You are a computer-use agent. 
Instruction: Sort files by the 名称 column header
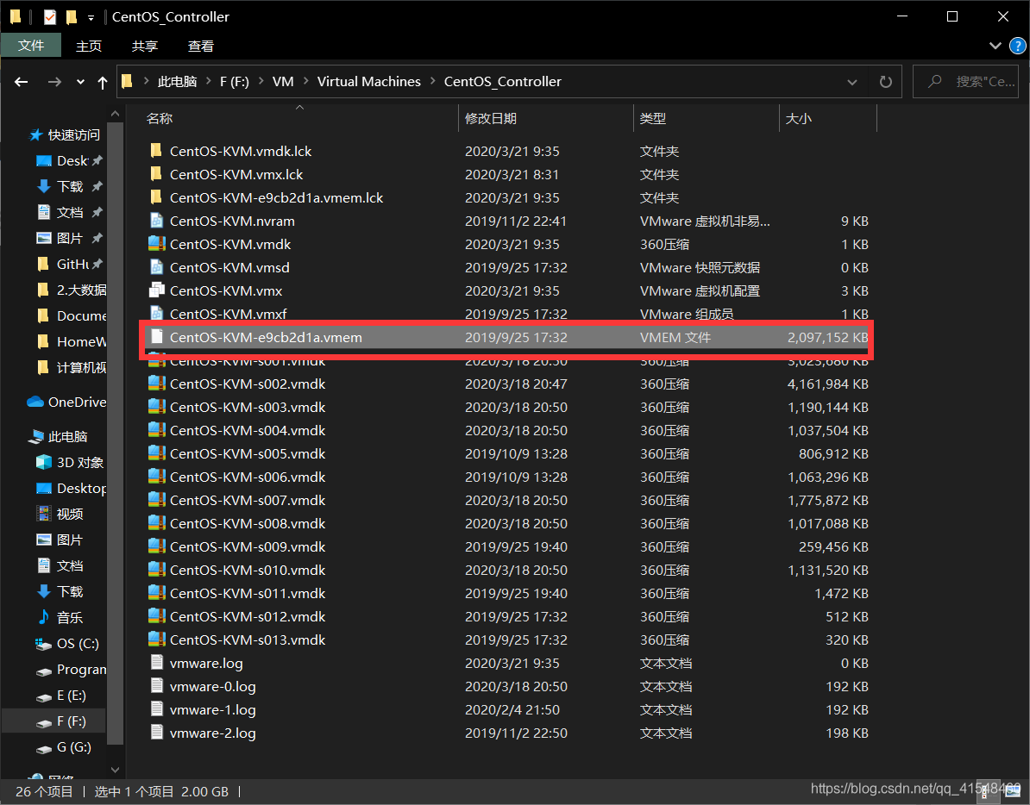pyautogui.click(x=160, y=119)
